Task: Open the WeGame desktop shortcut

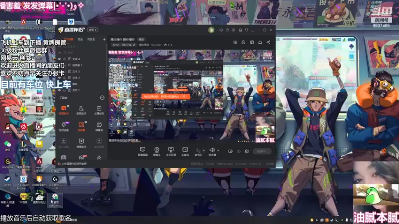Action: (8, 164)
